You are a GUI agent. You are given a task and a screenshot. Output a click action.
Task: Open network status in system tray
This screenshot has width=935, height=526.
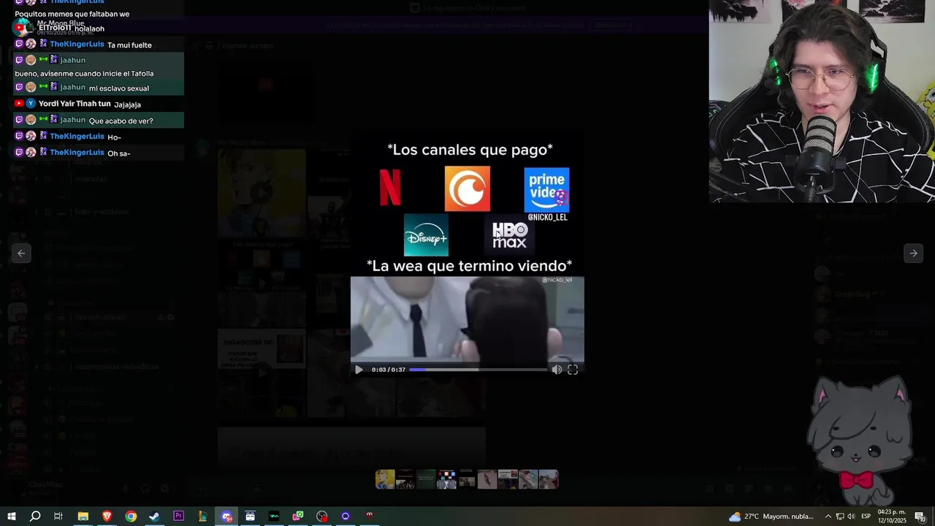(x=839, y=517)
